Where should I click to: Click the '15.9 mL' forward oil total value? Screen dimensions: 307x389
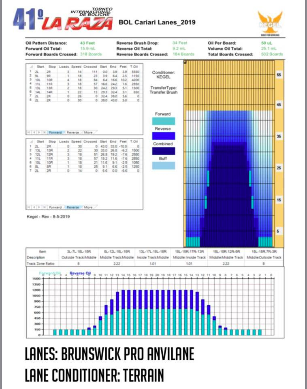(x=88, y=48)
